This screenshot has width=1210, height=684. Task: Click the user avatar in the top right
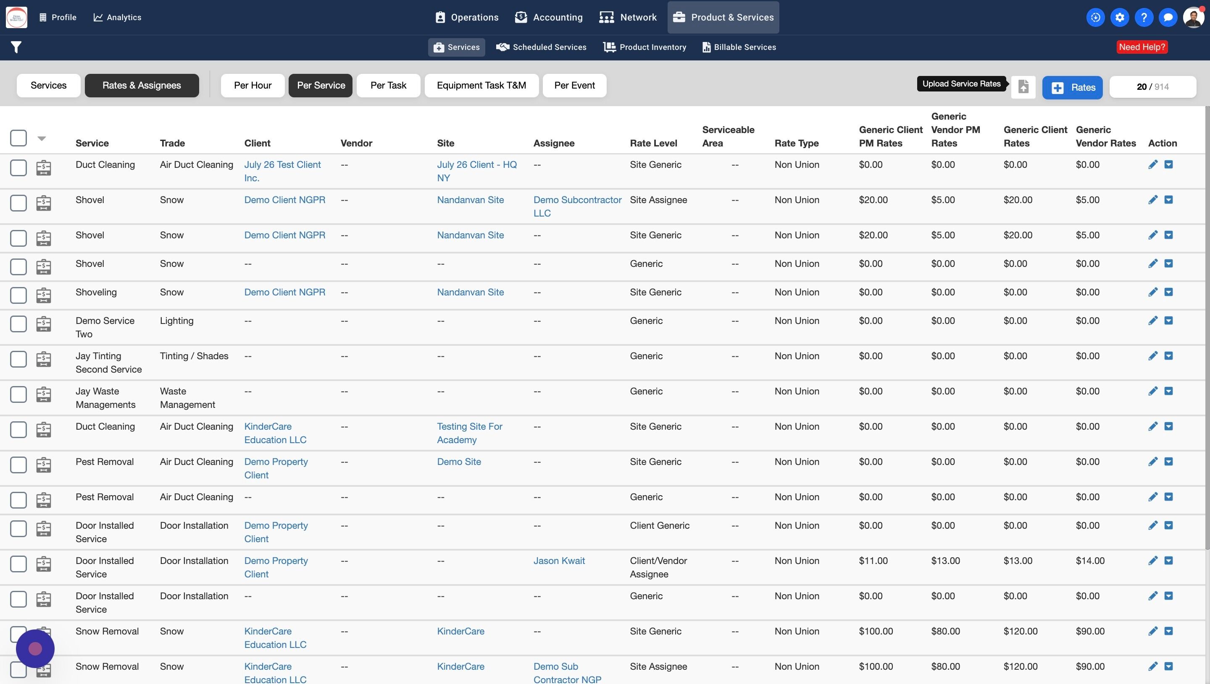click(x=1193, y=17)
